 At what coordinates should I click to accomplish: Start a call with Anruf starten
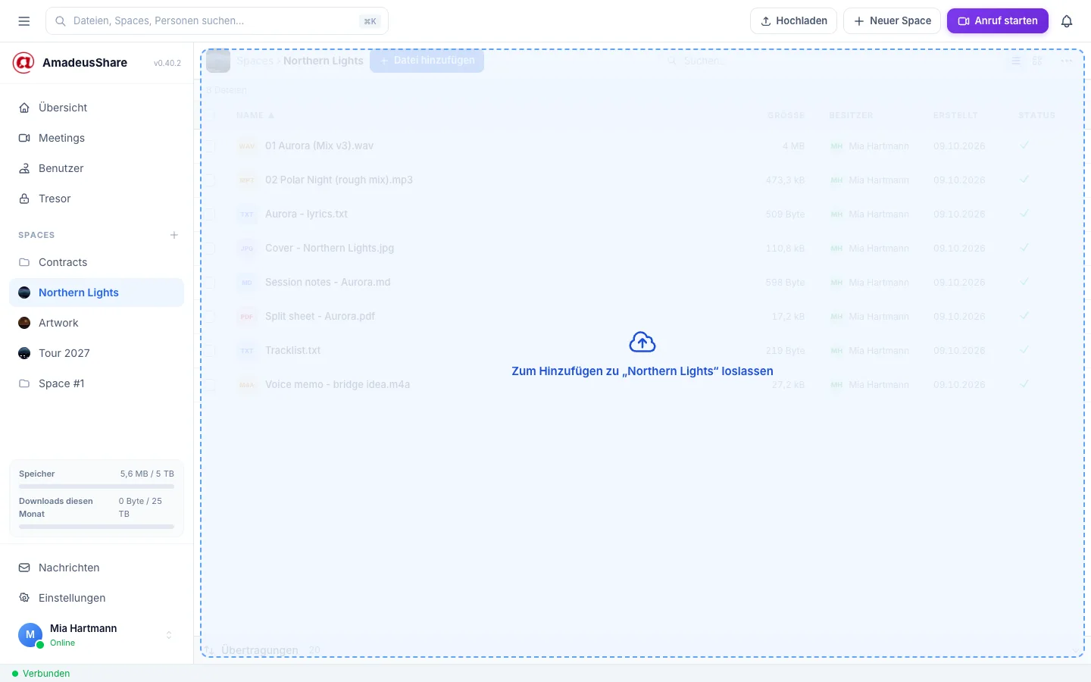pos(998,21)
